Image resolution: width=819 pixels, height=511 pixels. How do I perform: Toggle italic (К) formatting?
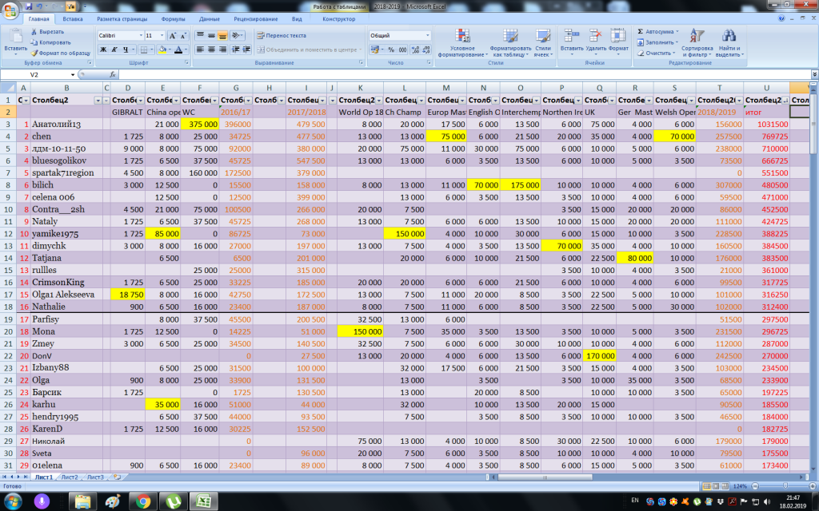114,50
